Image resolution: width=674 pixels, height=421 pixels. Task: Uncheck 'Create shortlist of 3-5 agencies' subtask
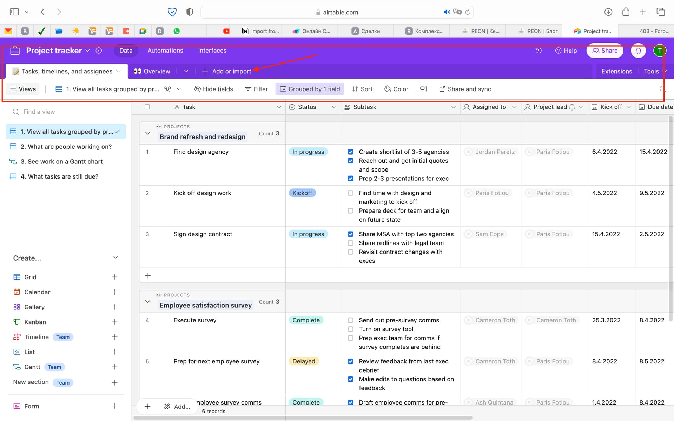350,152
